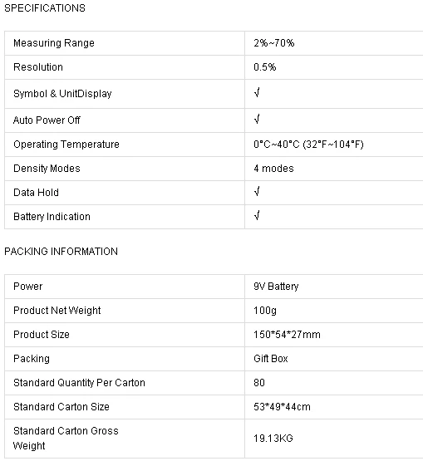
Task: Click the Product Net Weight label
Action: pos(57,311)
